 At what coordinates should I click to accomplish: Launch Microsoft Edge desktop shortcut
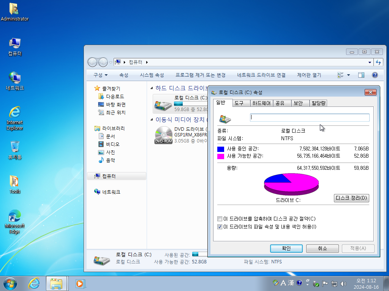point(15,222)
